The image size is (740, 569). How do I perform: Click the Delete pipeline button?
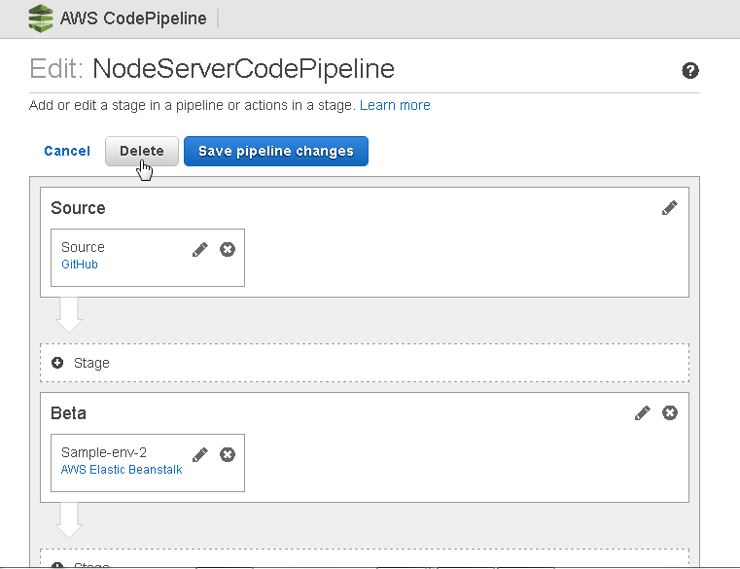142,151
